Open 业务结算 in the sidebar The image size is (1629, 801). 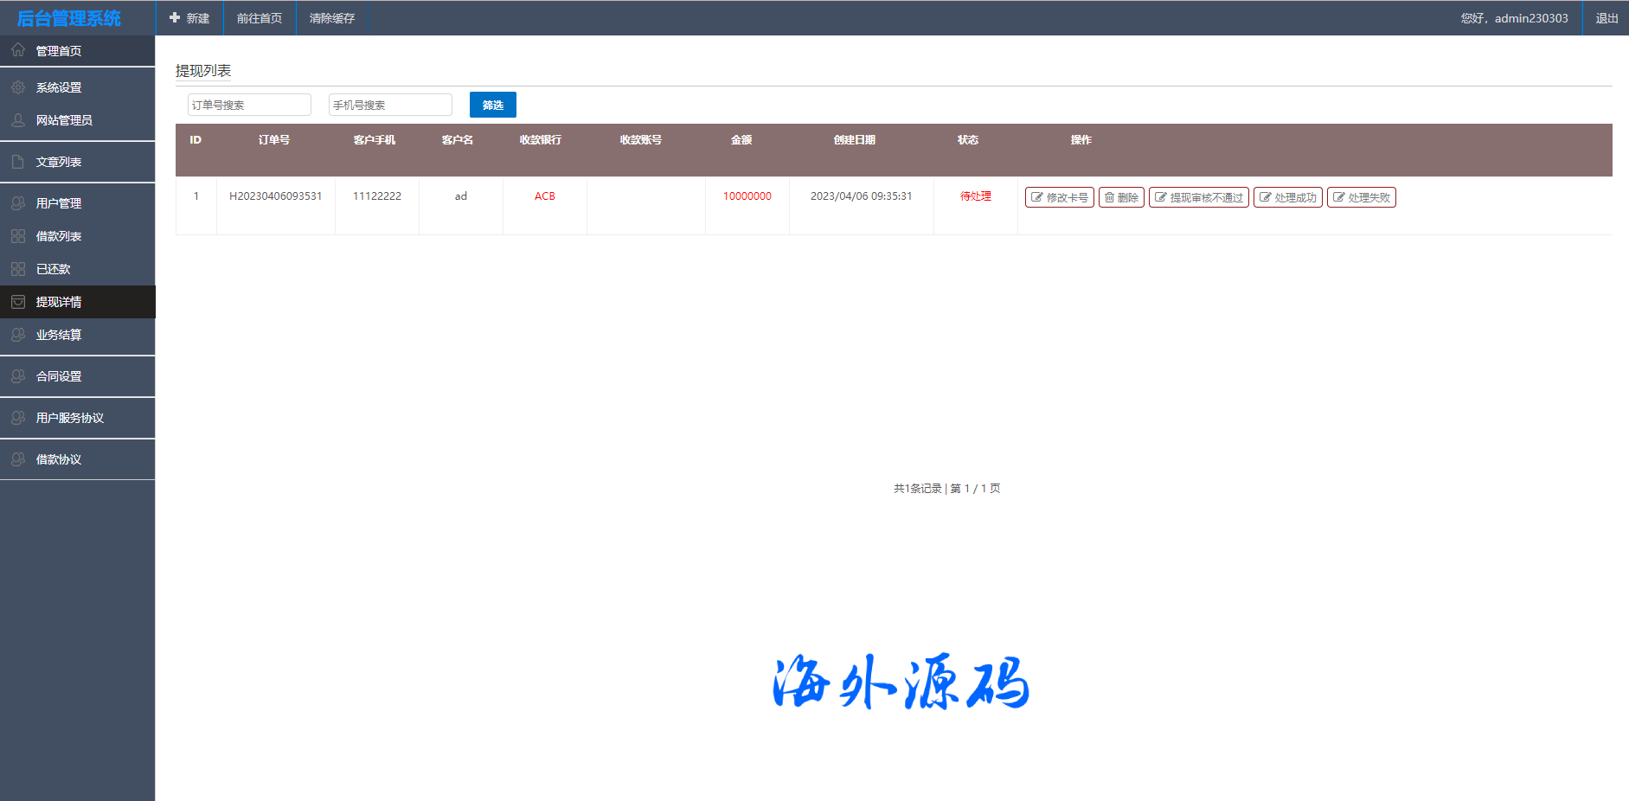(x=59, y=335)
